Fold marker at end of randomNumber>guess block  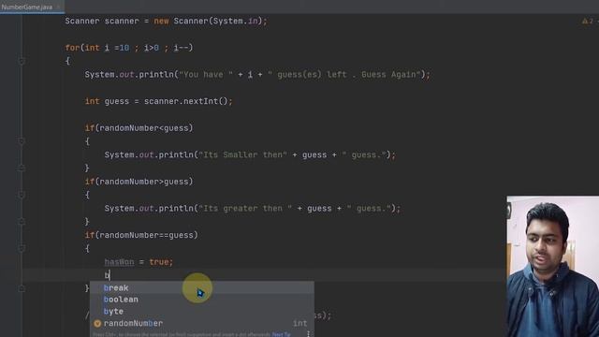click(x=22, y=222)
